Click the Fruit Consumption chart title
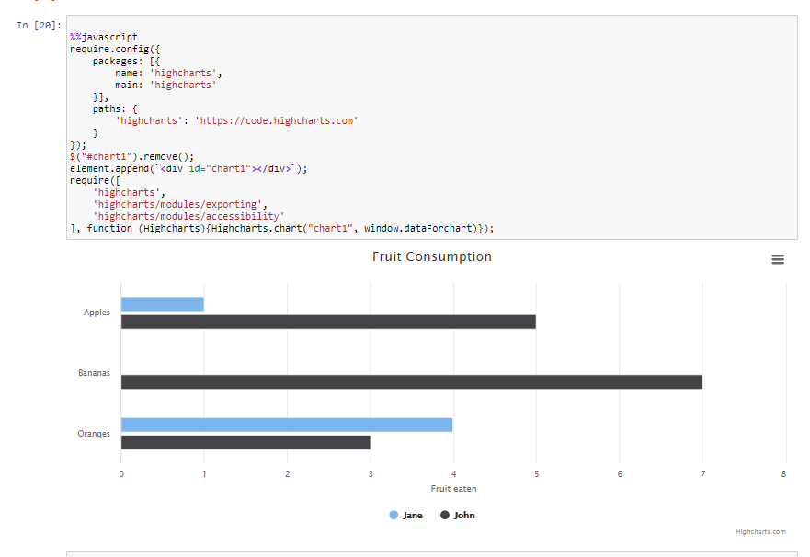The width and height of the screenshot is (810, 557). tap(431, 256)
